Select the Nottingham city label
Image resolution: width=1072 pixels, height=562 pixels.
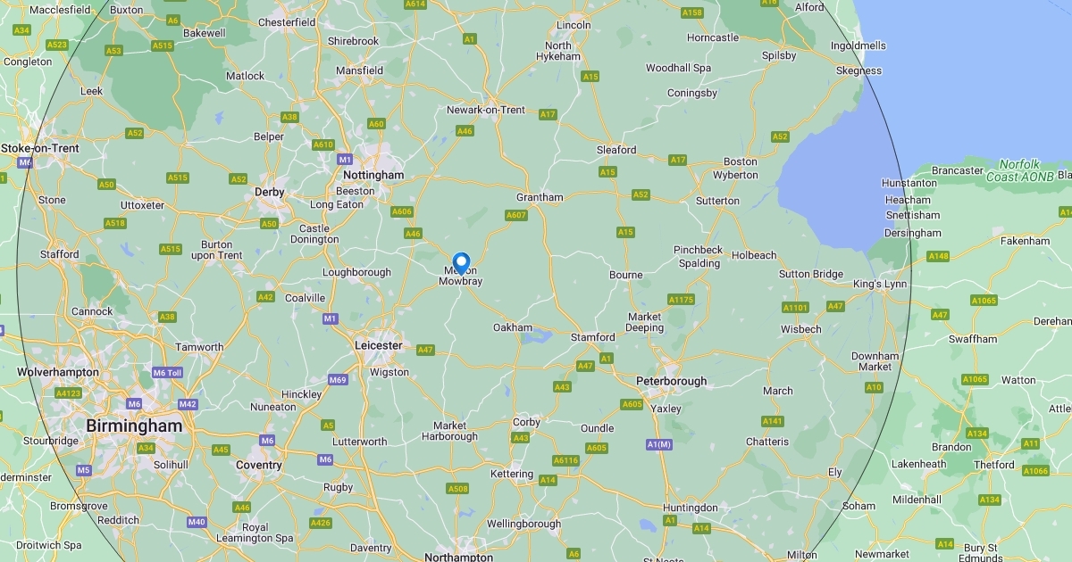click(373, 175)
